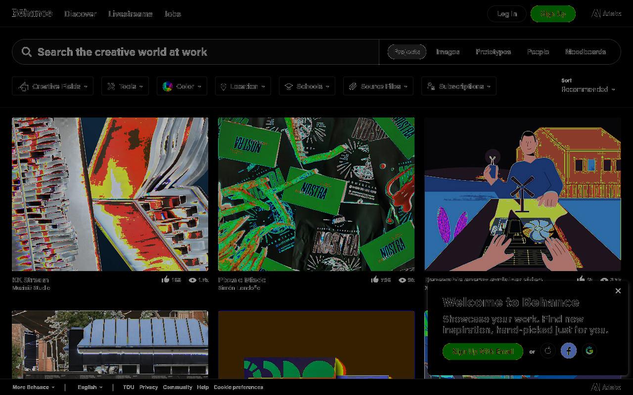Open the Privacy footer link
The image size is (633, 395).
148,387
